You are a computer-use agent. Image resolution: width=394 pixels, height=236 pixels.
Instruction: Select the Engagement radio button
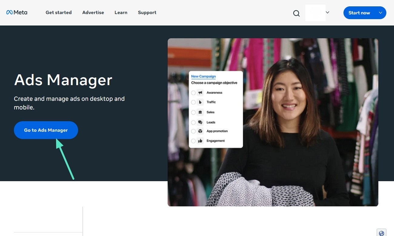point(193,141)
